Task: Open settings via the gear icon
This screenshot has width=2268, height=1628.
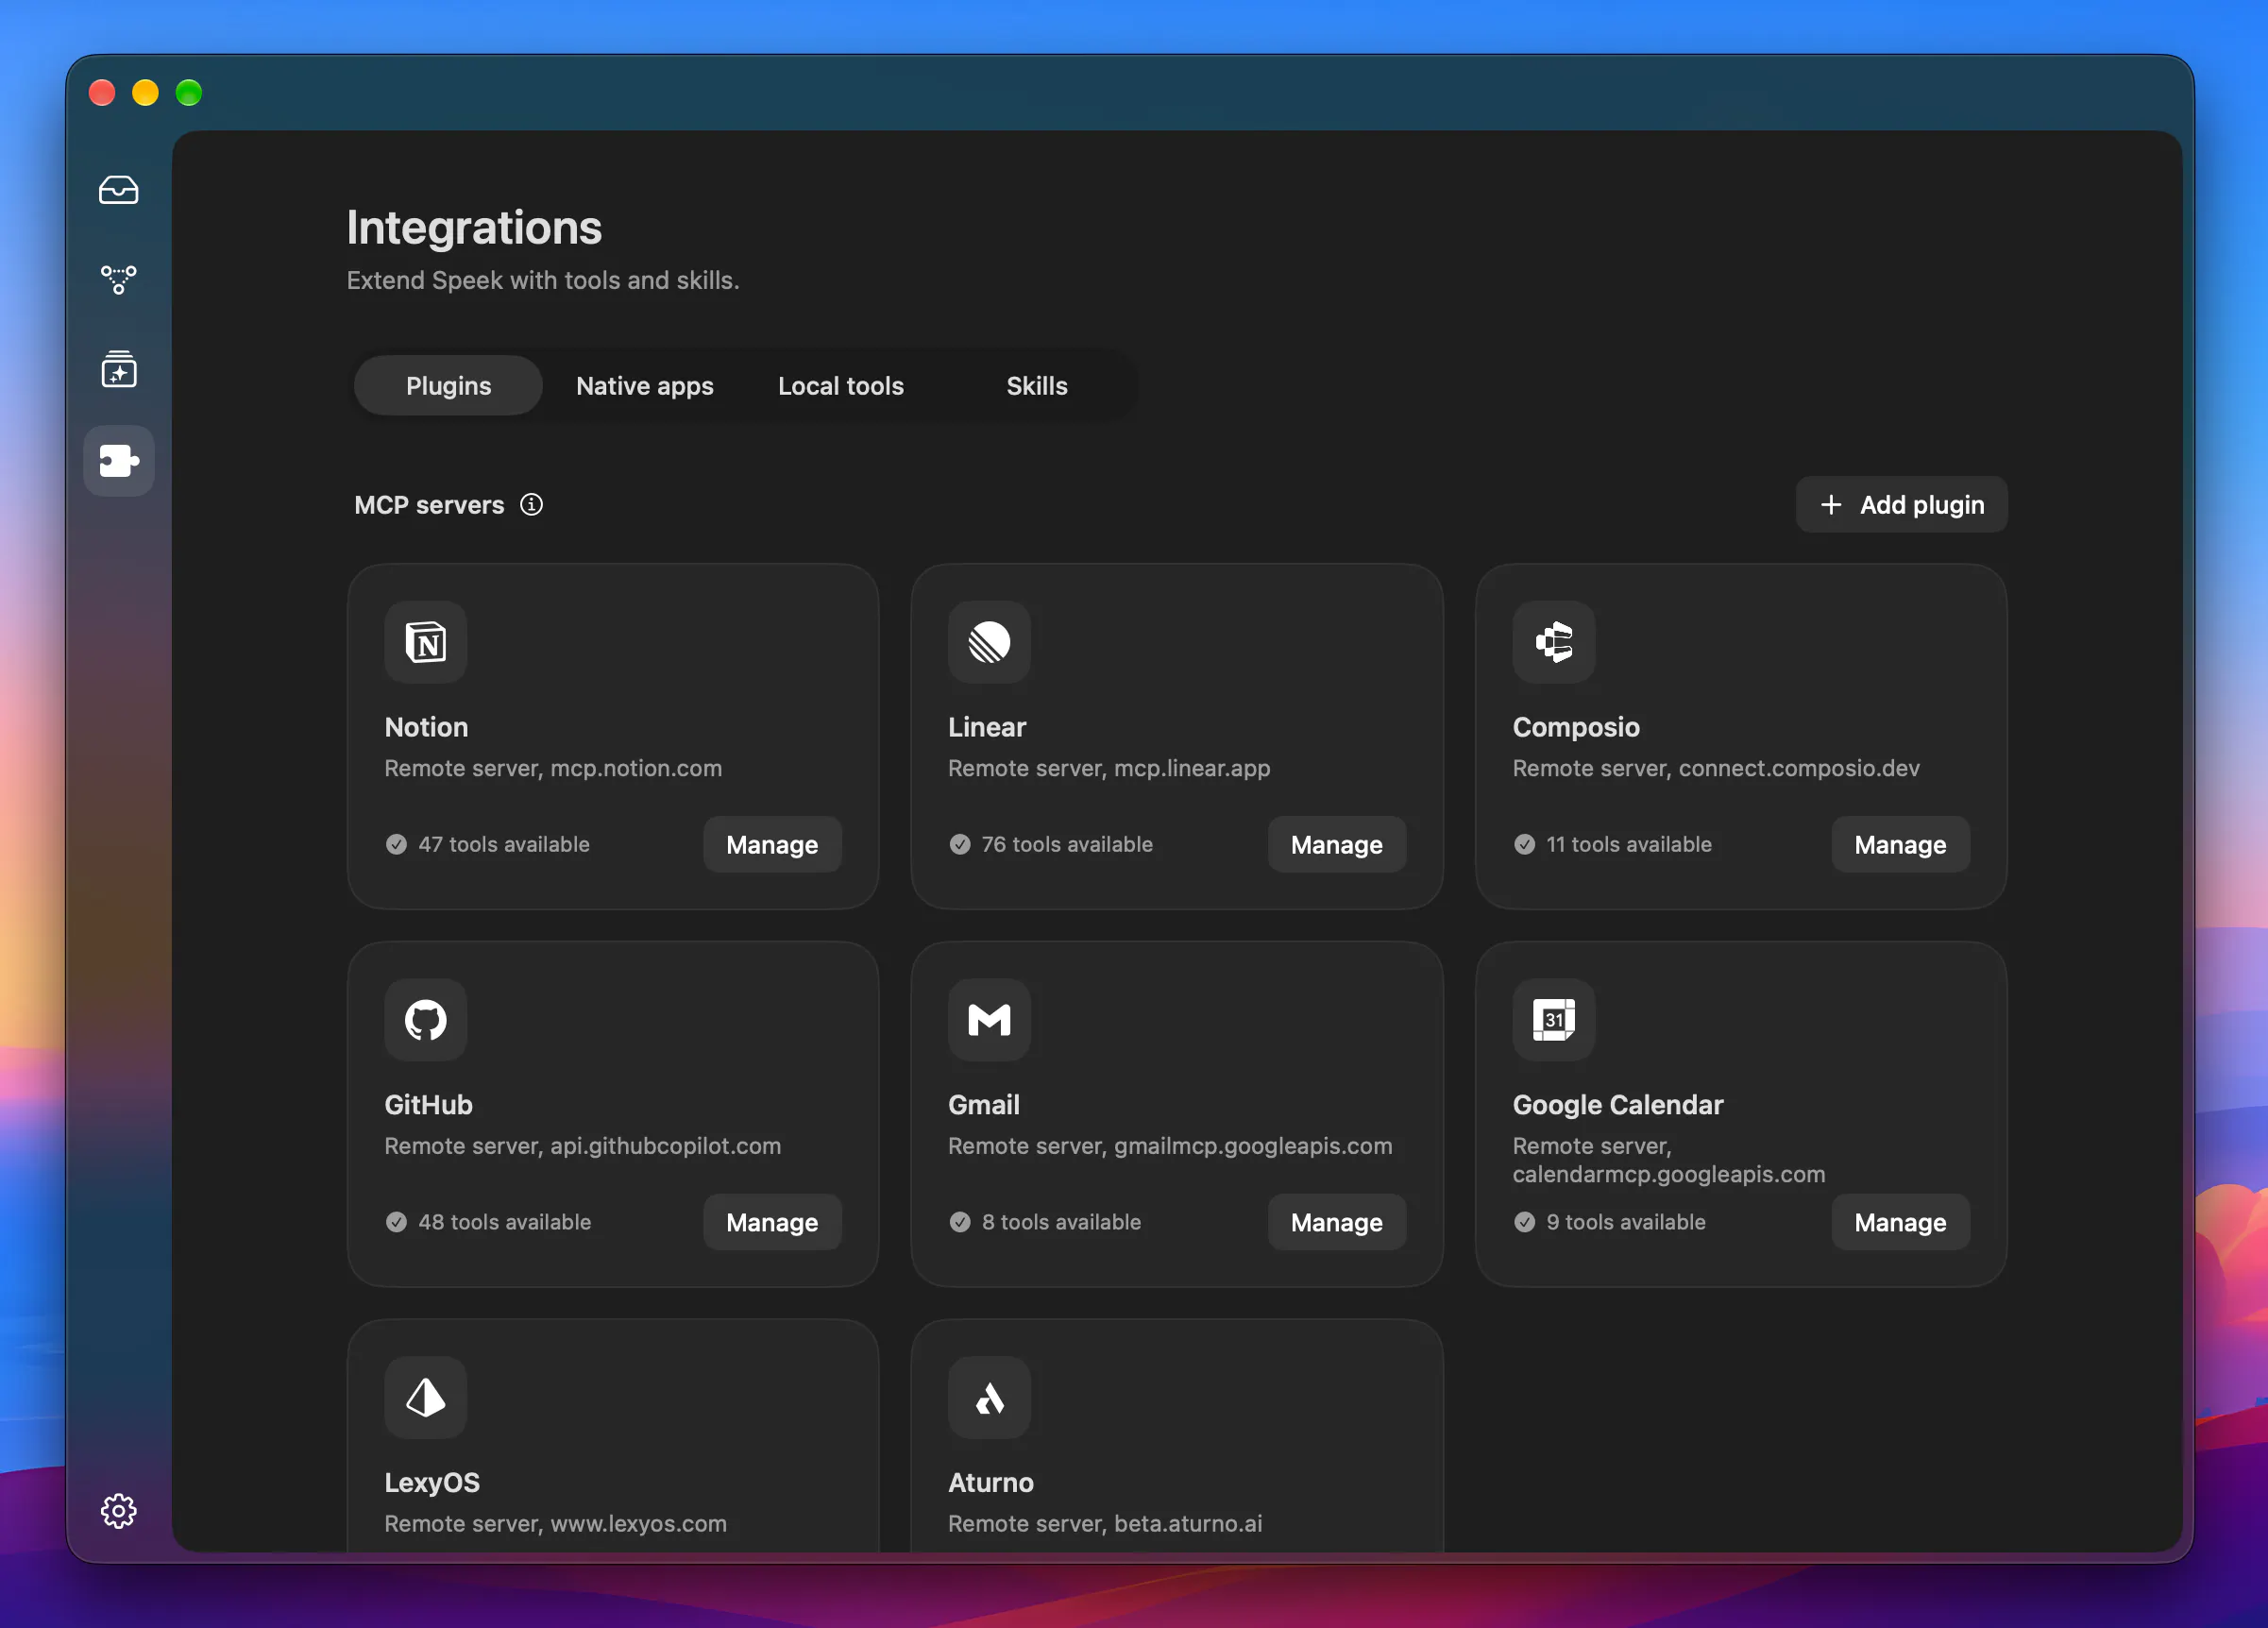Action: 118,1510
